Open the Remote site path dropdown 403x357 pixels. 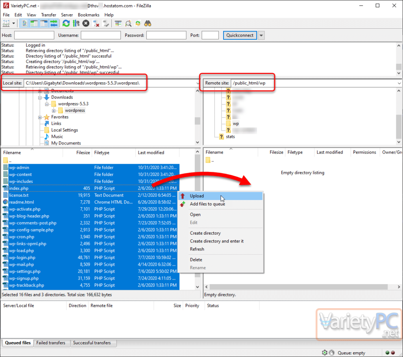tap(399, 83)
